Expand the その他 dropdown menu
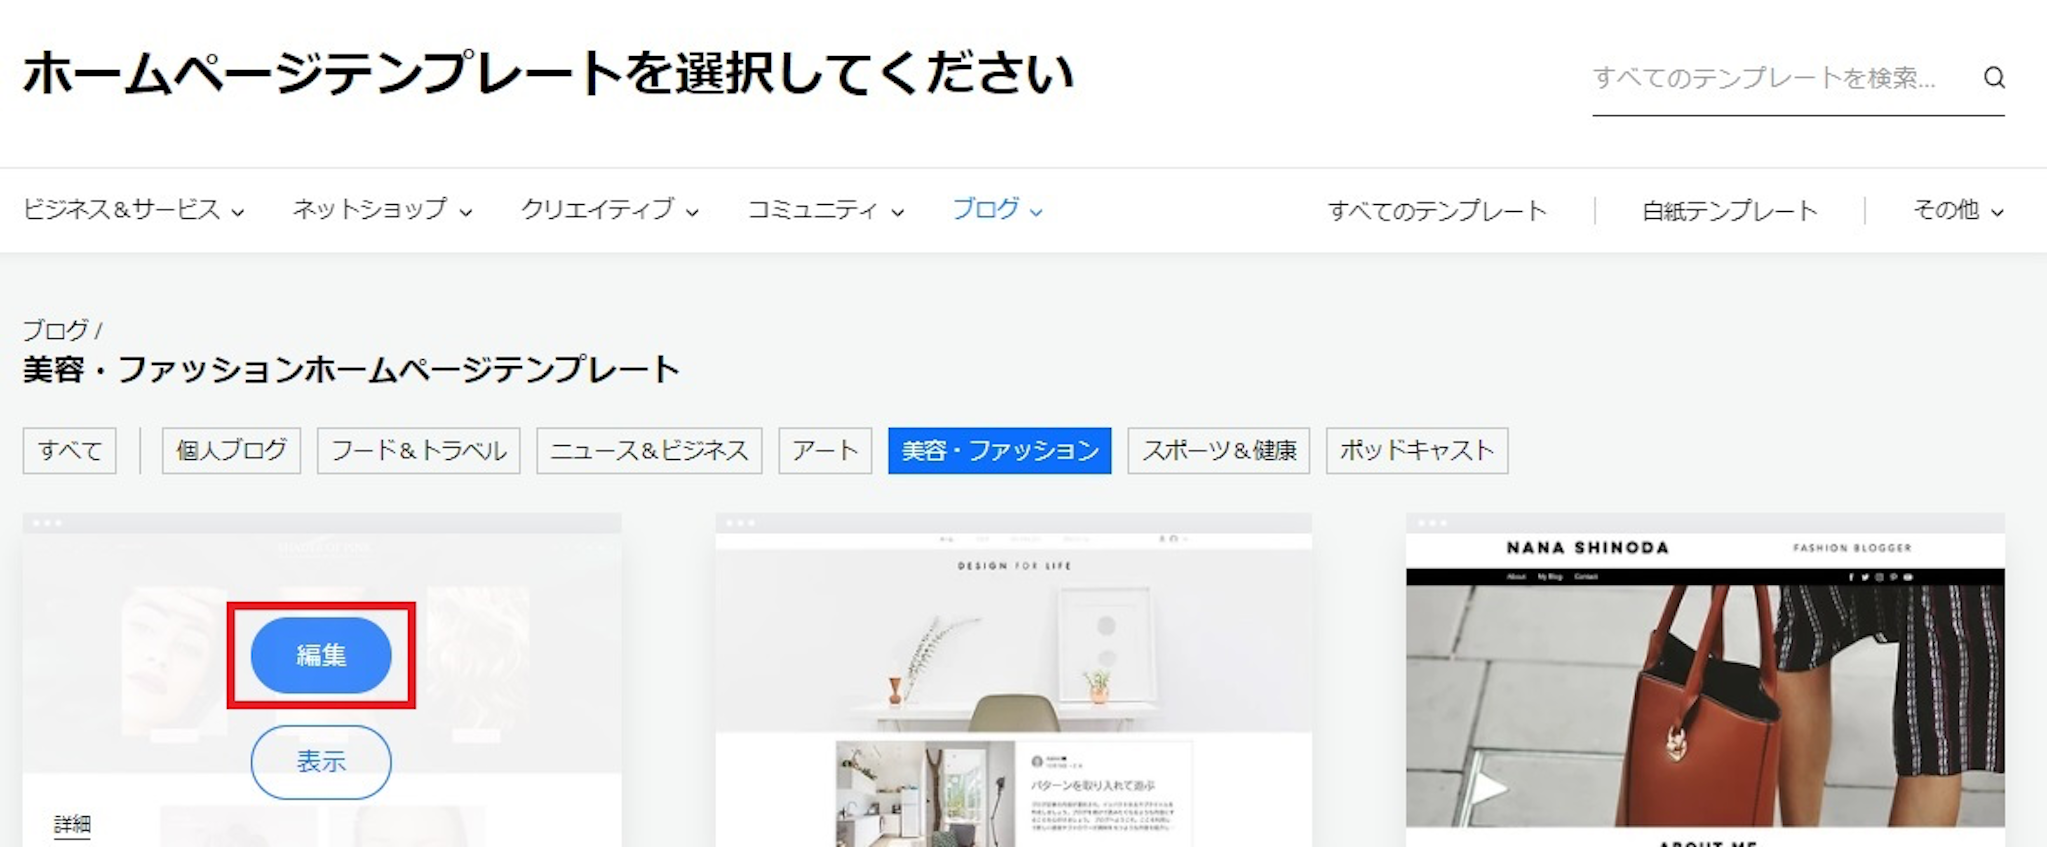2047x847 pixels. pos(1958,210)
